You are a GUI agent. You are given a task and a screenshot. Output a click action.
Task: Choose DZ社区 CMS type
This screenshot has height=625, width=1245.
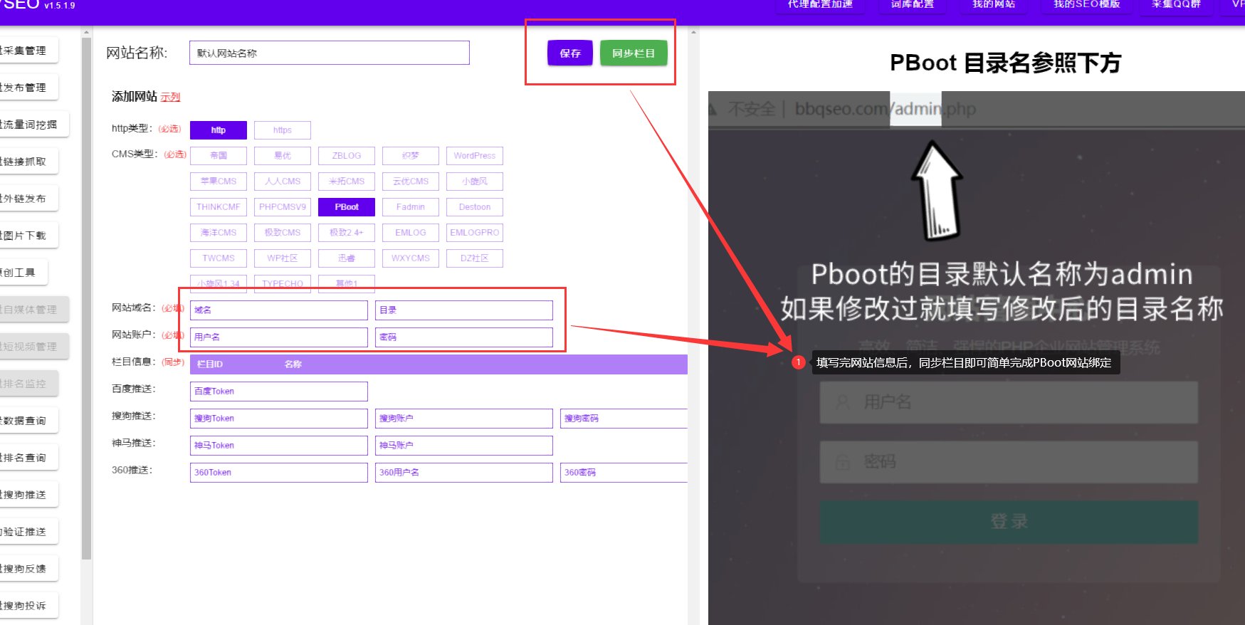(x=475, y=258)
